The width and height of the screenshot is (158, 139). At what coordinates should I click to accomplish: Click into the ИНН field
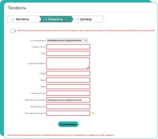(68, 54)
